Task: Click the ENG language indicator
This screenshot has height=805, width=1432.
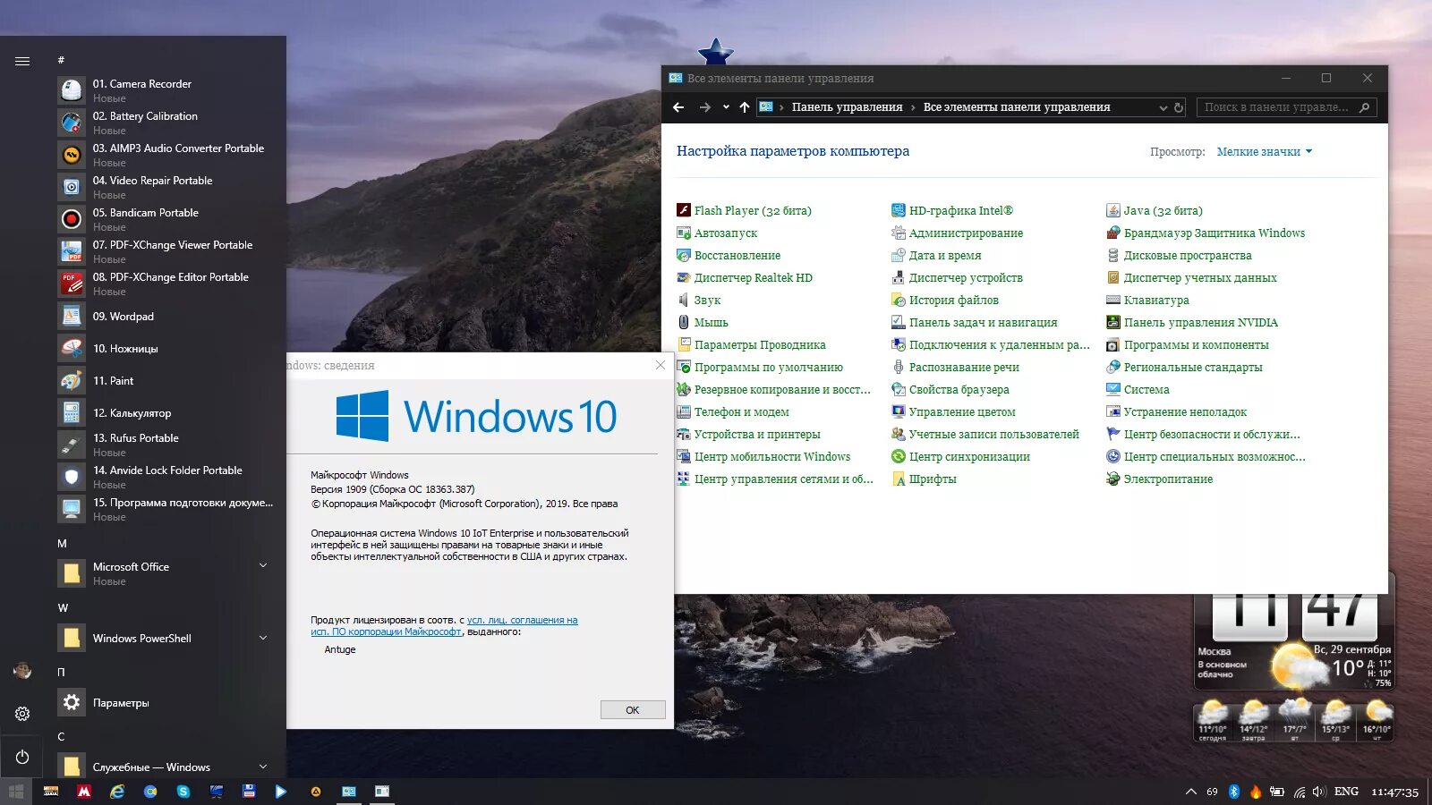Action: tap(1346, 792)
